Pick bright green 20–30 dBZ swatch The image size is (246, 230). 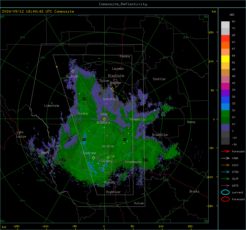click(x=225, y=114)
